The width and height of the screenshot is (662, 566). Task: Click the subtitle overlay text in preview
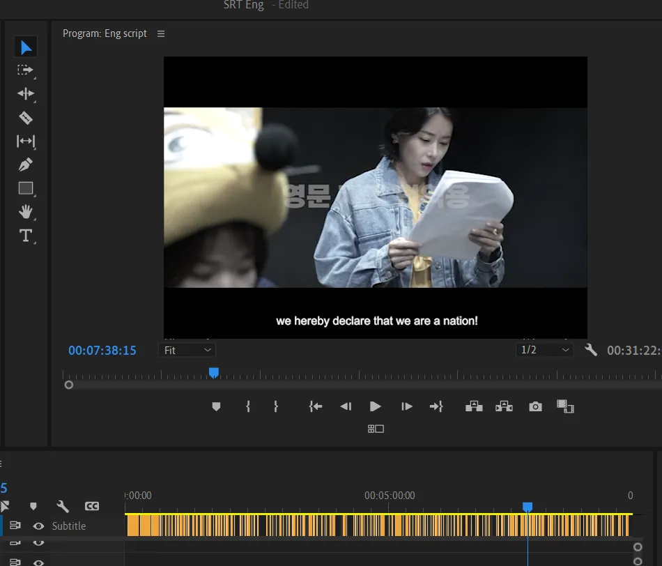click(376, 321)
